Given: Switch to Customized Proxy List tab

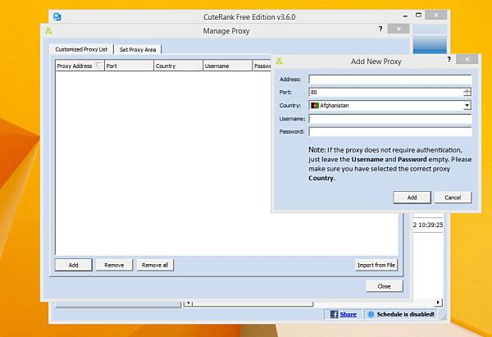Looking at the screenshot, I should pyautogui.click(x=81, y=49).
